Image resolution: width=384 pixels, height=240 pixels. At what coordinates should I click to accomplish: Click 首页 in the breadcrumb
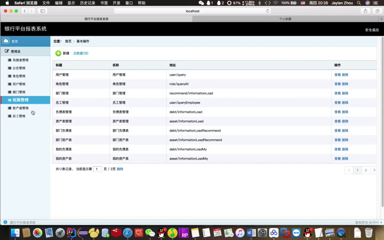68,41
